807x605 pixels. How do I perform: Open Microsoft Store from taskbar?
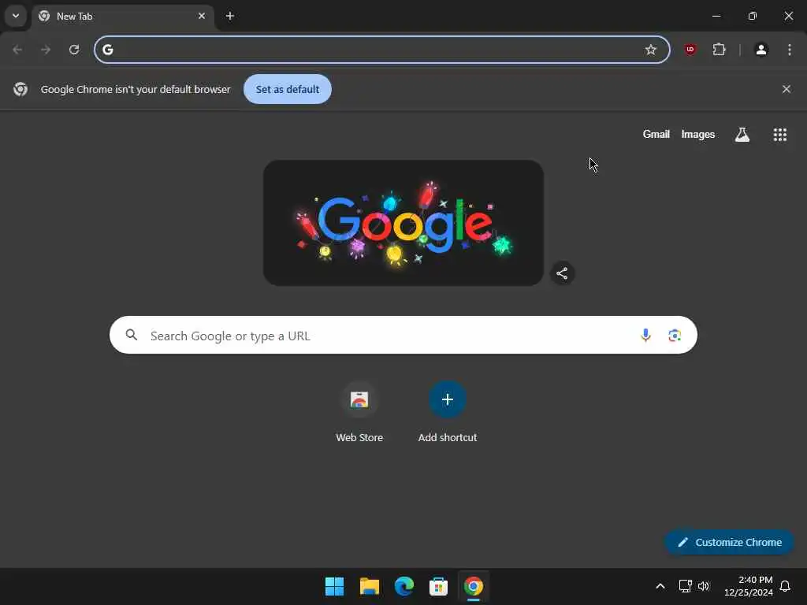tap(438, 586)
